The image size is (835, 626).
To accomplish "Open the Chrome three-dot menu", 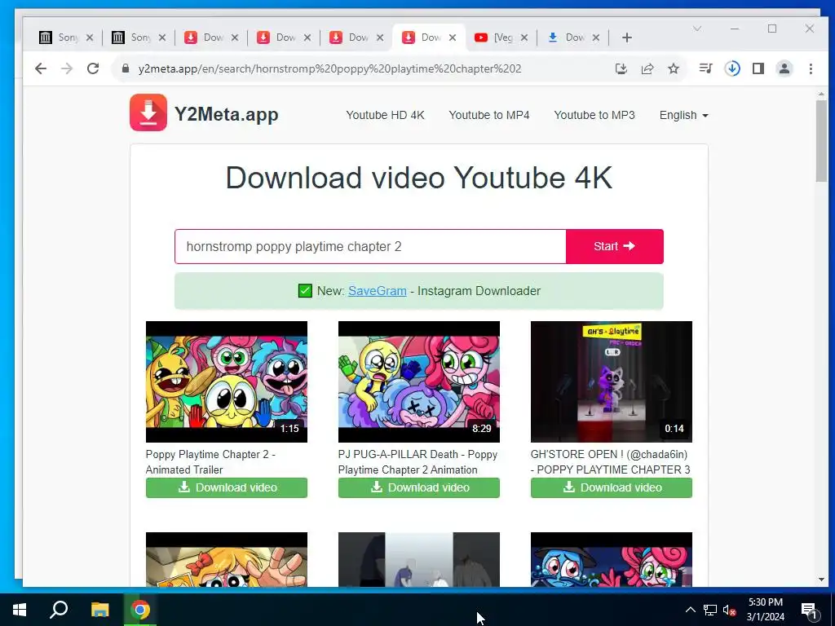I will point(811,68).
